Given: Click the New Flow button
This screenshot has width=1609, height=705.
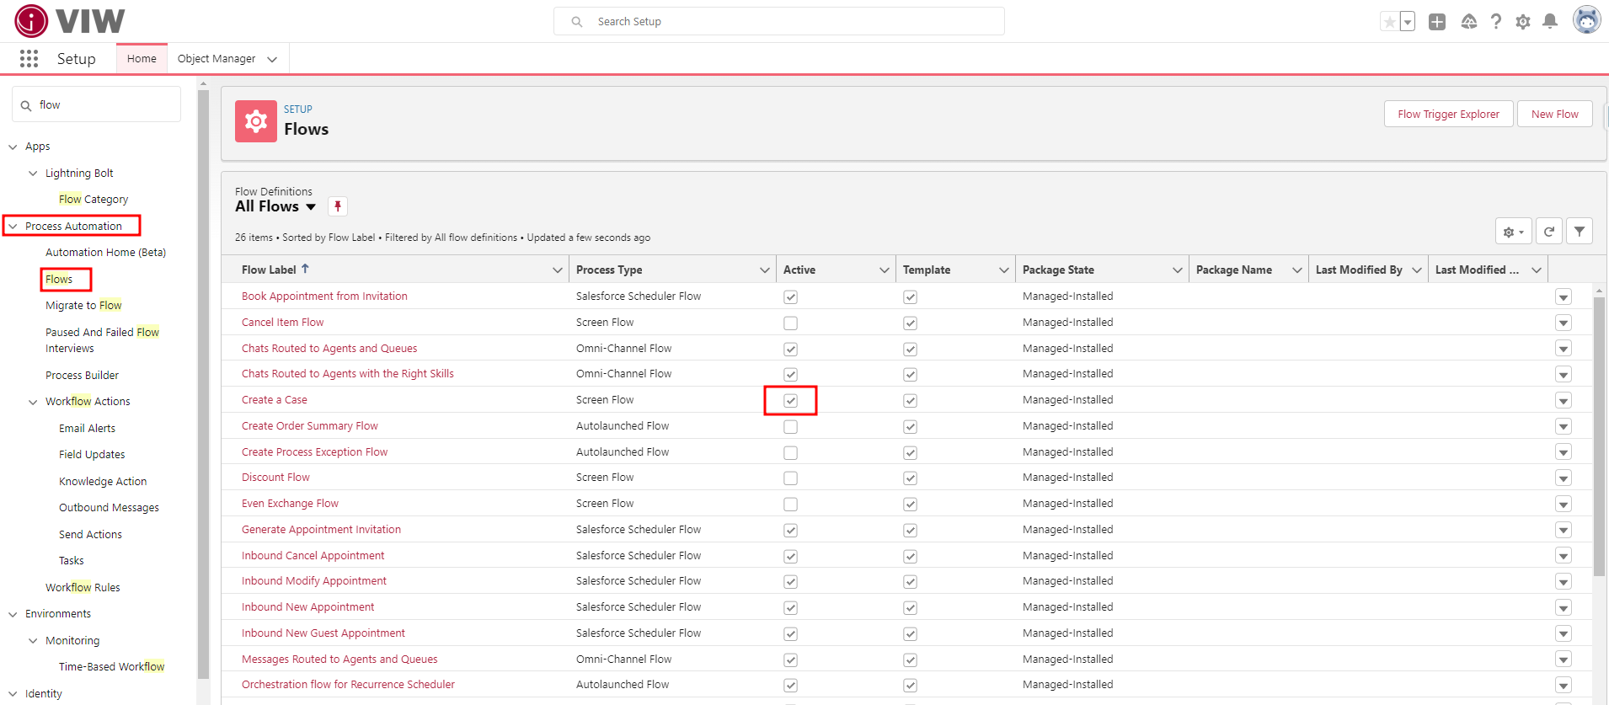Looking at the screenshot, I should tap(1555, 114).
